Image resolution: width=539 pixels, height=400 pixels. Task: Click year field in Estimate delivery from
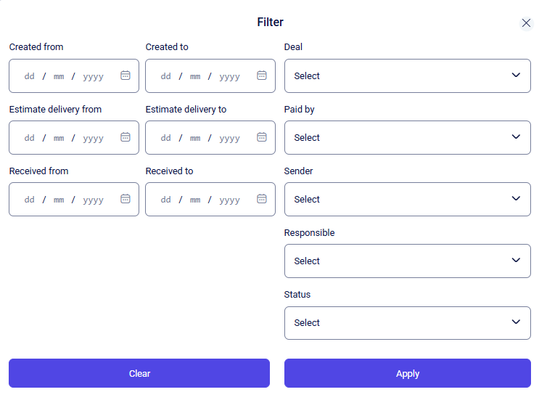tap(94, 138)
